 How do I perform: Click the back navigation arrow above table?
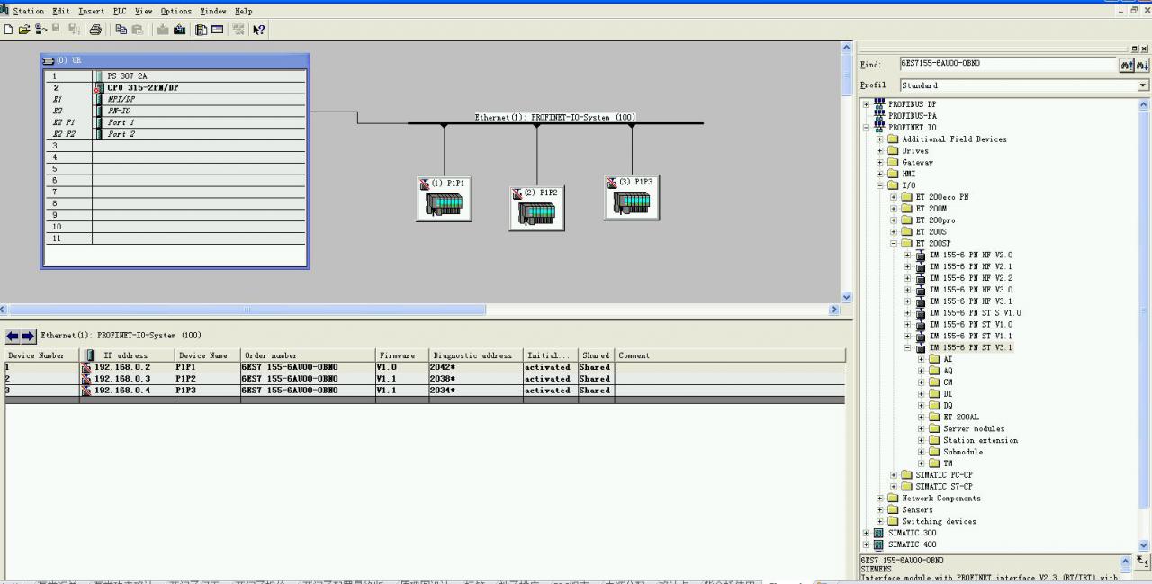pos(13,336)
